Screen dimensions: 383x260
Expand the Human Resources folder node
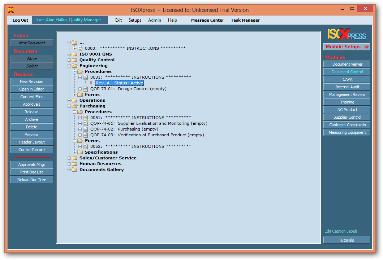[69, 164]
